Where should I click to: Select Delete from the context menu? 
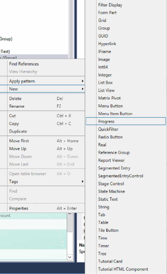[15, 98]
